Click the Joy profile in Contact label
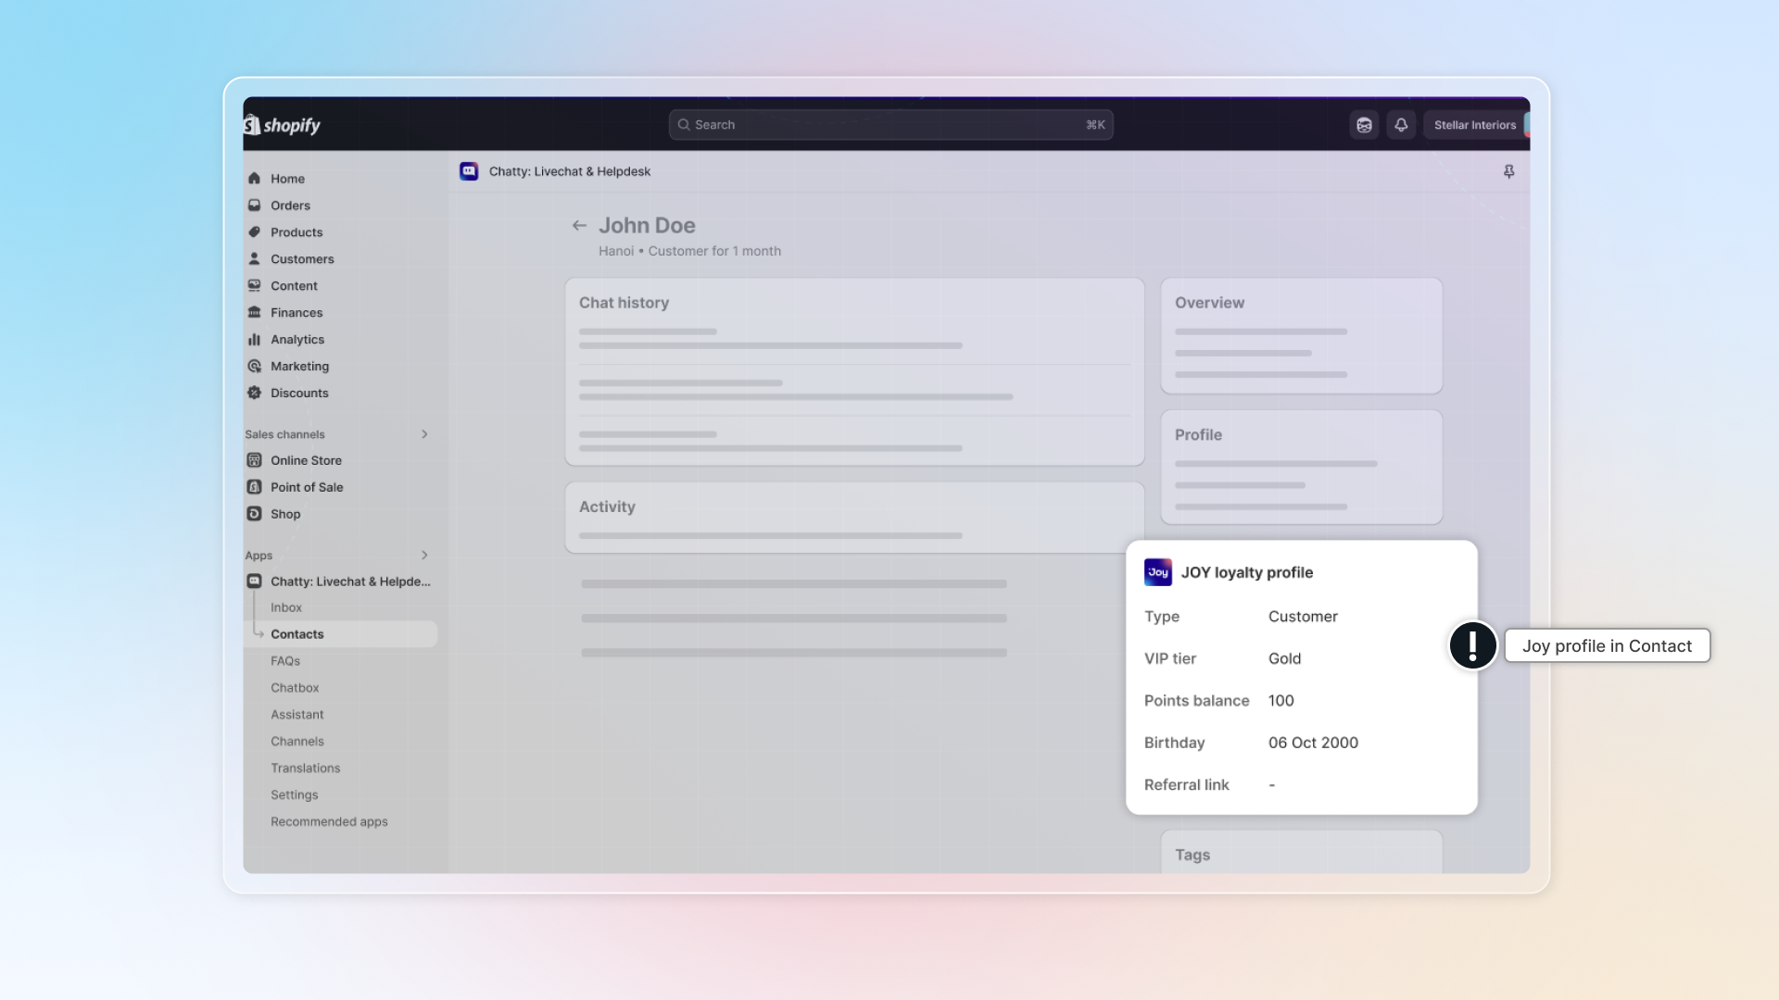 tap(1607, 646)
